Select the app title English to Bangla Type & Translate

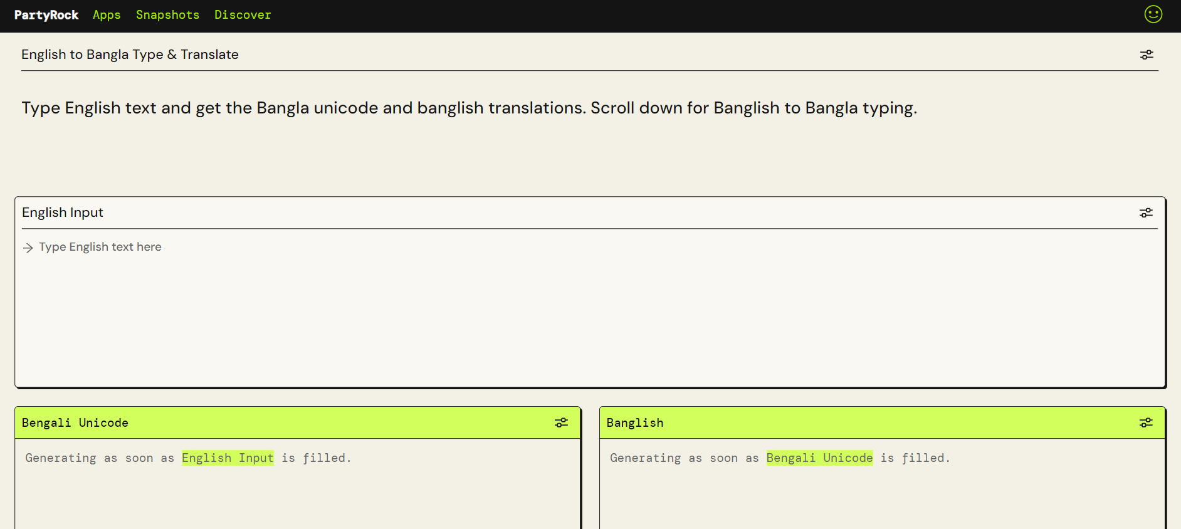point(130,55)
